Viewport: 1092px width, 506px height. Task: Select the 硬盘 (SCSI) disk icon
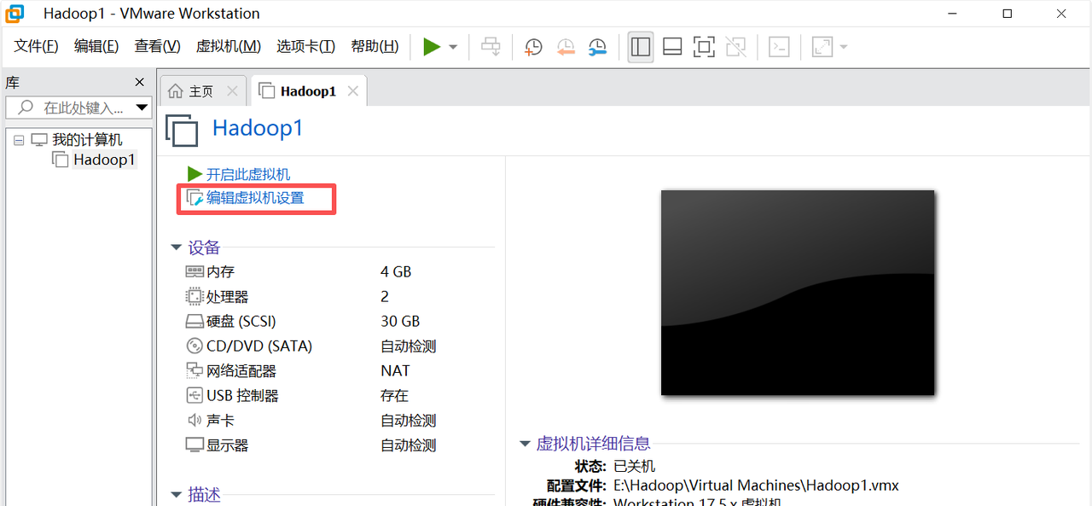coord(196,321)
